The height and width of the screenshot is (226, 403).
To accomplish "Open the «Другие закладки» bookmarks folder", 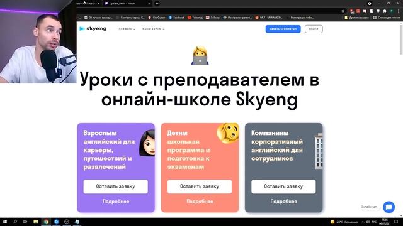I will point(356,18).
